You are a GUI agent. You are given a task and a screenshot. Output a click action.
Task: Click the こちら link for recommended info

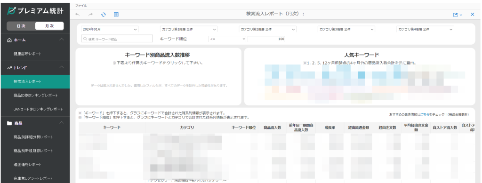click(x=424, y=114)
